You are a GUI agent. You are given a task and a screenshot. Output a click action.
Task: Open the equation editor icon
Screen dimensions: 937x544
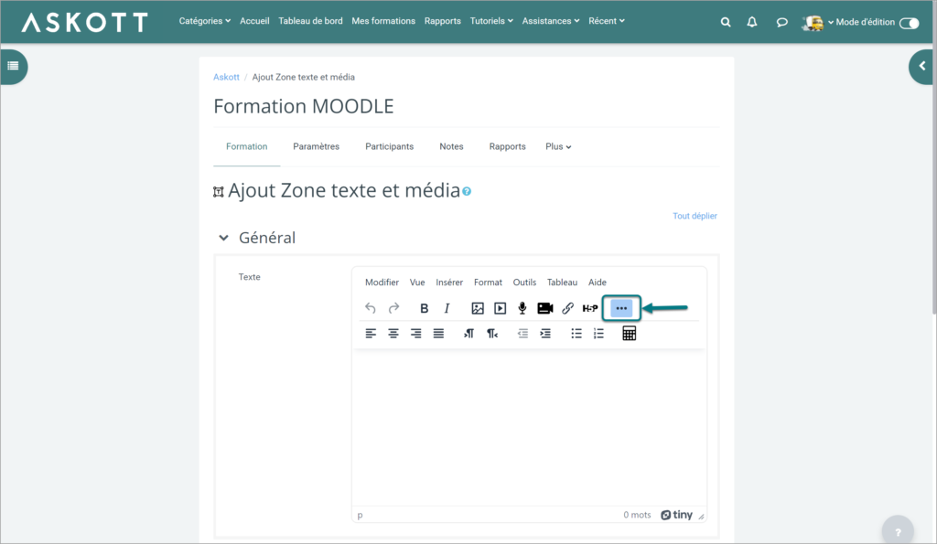click(x=630, y=333)
